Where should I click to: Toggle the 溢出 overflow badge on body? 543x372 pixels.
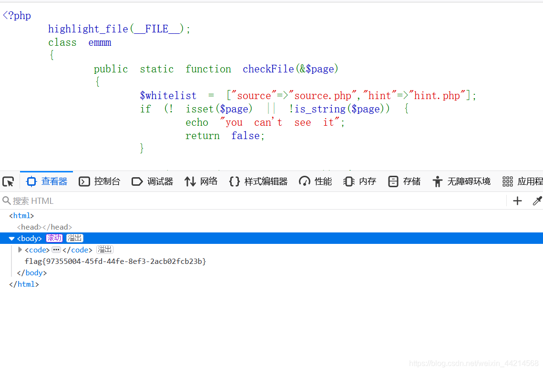click(74, 238)
